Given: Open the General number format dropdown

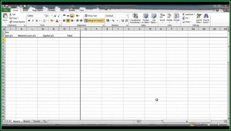Looking at the screenshot, I should coord(127,16).
